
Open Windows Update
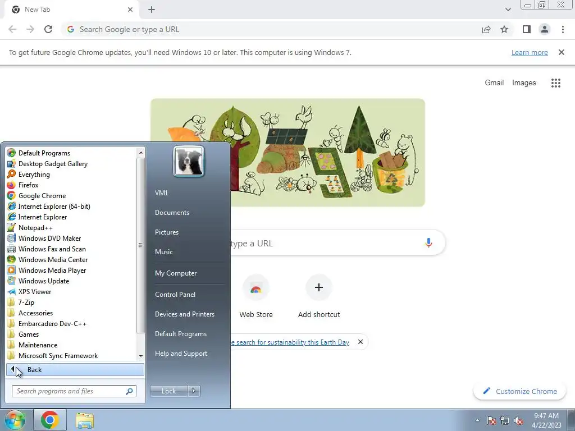click(44, 281)
